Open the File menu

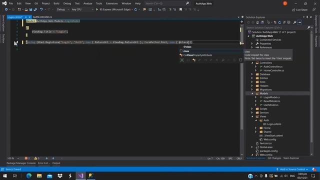pyautogui.click(x=11, y=3)
